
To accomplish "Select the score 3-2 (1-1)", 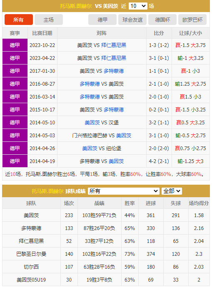I will [x=159, y=123].
